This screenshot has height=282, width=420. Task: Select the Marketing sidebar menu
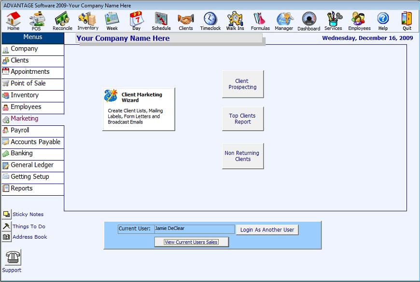(x=33, y=120)
